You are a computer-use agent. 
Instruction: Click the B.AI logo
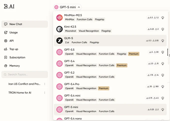pos(9,7)
